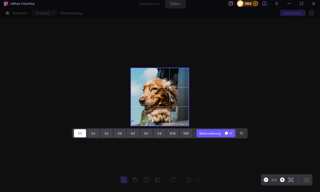Viewport: 320px width, 192px height.
Task: Select the text tool
Action: tap(146, 180)
